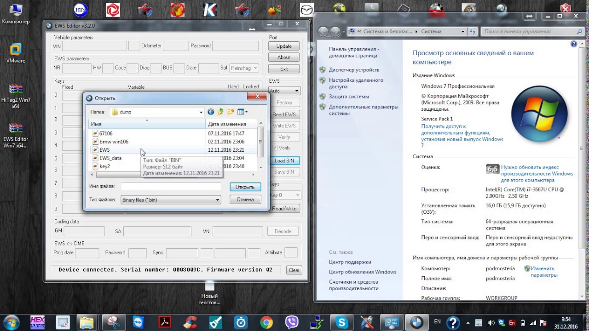Click the Отмена button

pos(245,200)
